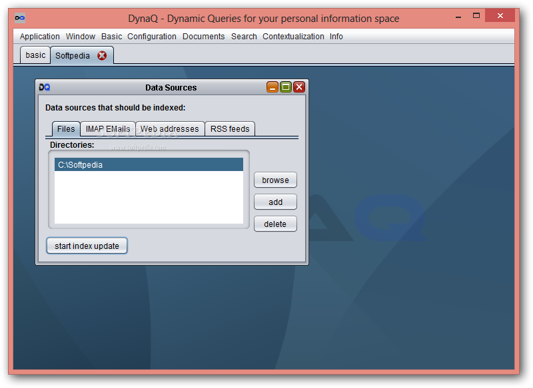Click the DynaQ app icon in title bar
Viewport: 533px width, 388px height.
click(20, 18)
